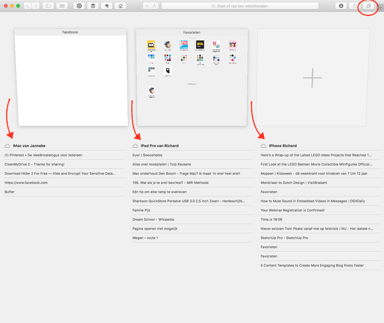Click the website search field
This screenshot has height=323, width=384.
click(x=240, y=6)
